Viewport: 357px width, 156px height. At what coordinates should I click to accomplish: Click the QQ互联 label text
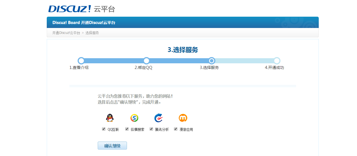tap(113, 129)
